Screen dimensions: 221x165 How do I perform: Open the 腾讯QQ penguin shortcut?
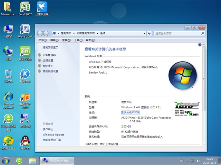click(x=25, y=143)
